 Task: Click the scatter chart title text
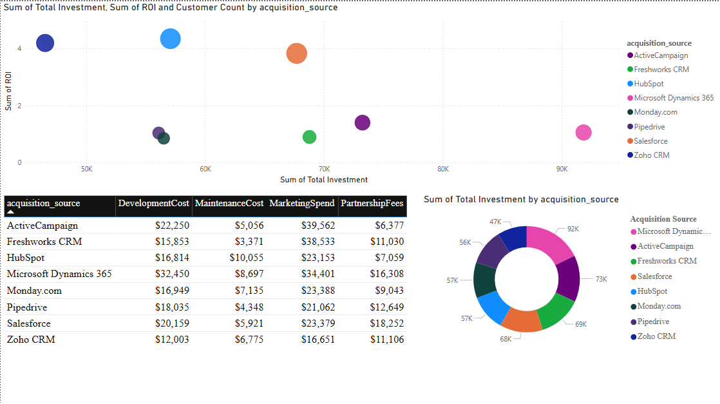(x=171, y=7)
